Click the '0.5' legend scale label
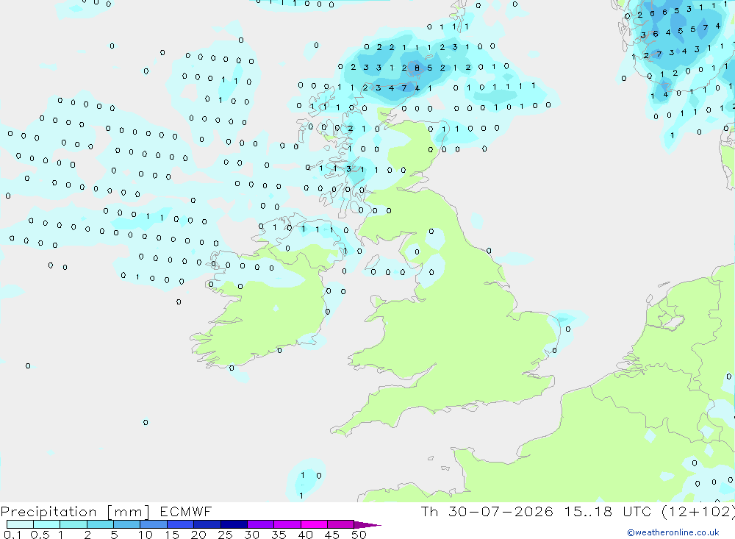The height and width of the screenshot is (539, 735). (40, 535)
